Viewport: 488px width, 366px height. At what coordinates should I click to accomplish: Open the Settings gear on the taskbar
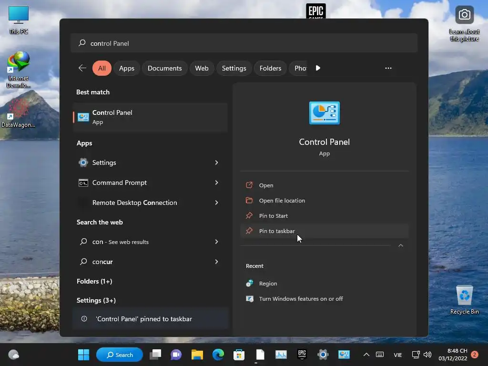(323, 355)
